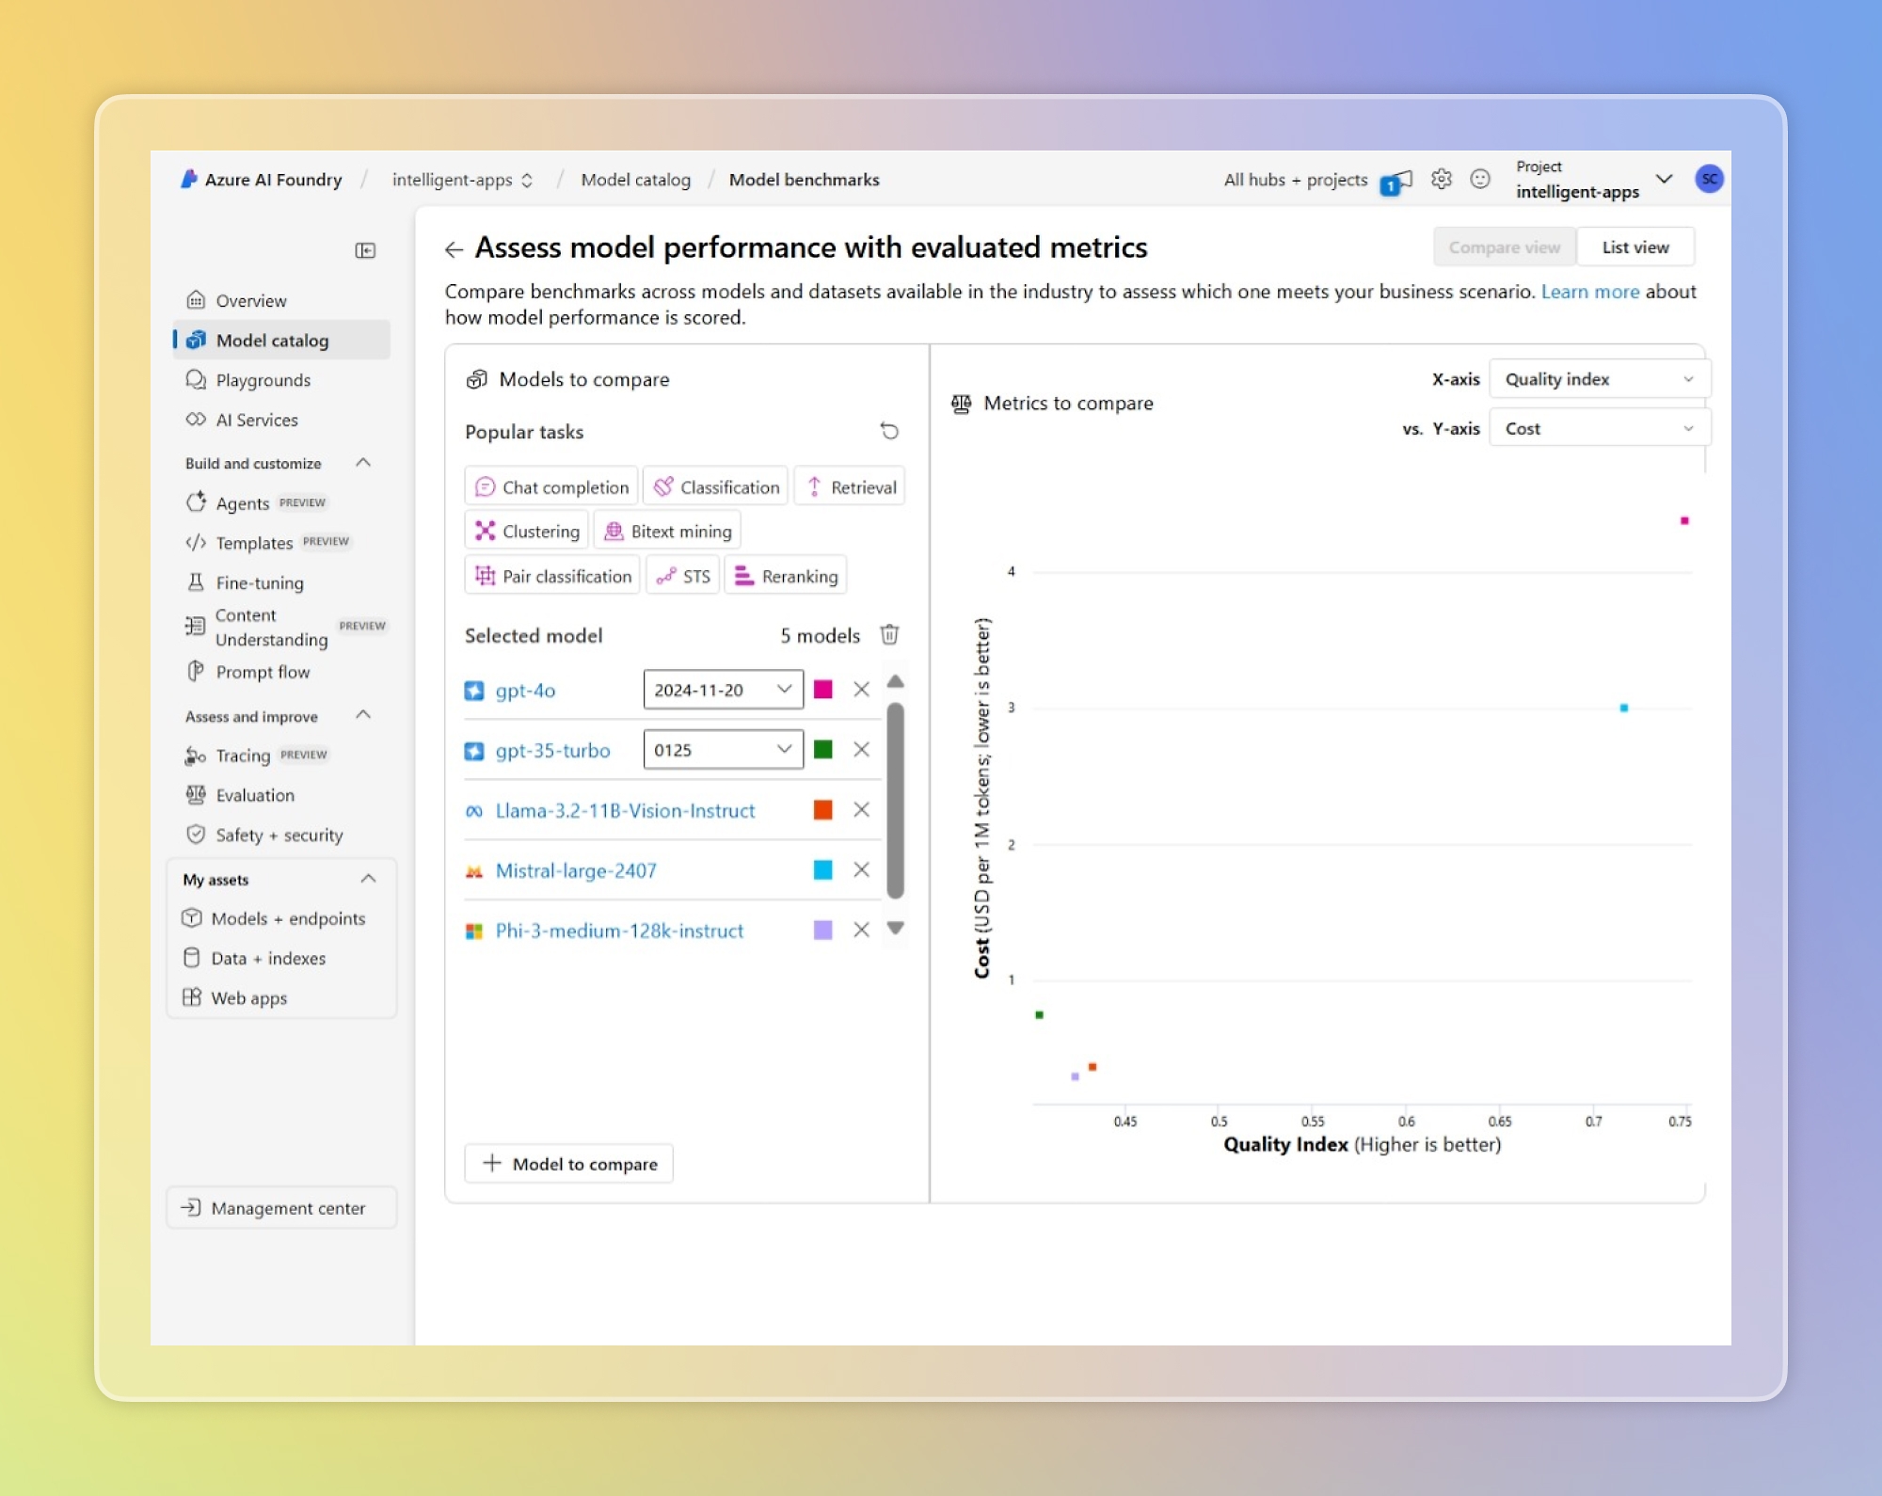Open Tracing preview
This screenshot has width=1882, height=1496.
282,756
